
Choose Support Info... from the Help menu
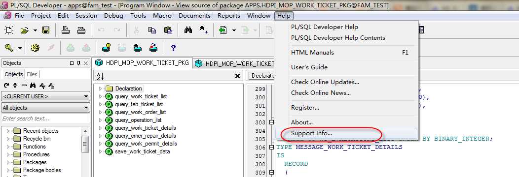point(346,134)
